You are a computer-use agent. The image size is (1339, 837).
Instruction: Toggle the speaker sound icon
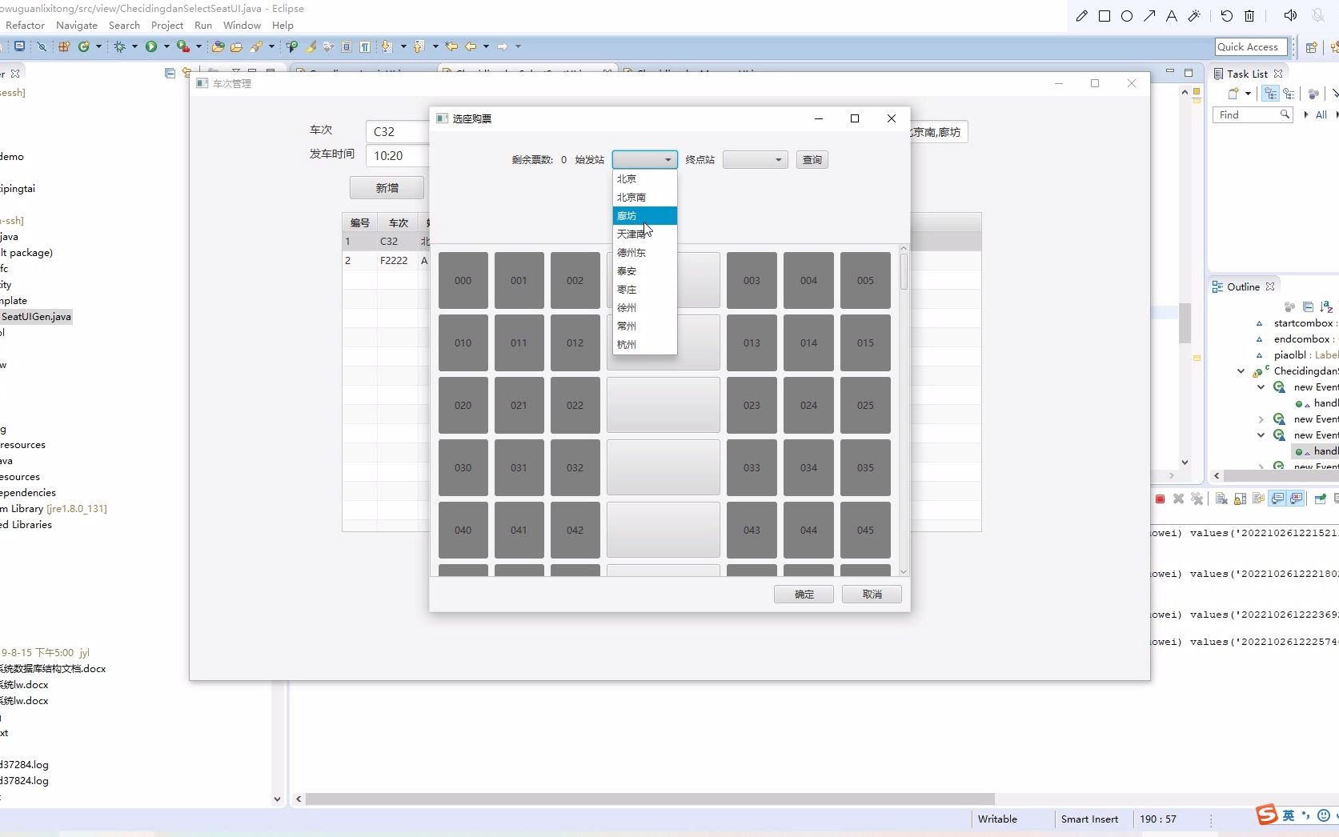tap(1290, 16)
